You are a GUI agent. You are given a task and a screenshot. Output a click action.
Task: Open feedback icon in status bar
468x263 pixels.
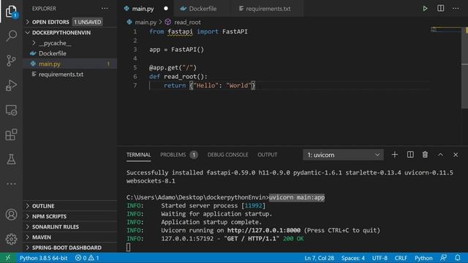pos(444,258)
